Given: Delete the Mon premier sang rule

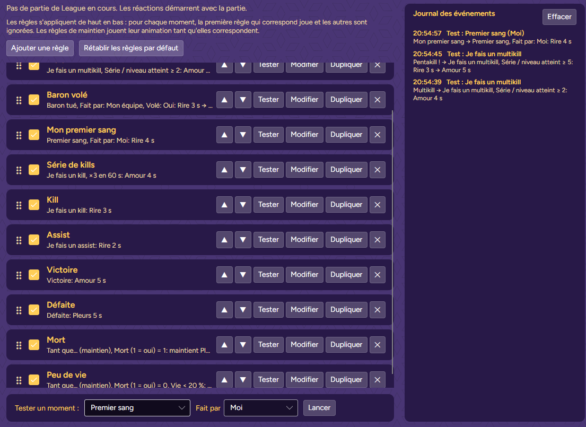Looking at the screenshot, I should tap(378, 135).
